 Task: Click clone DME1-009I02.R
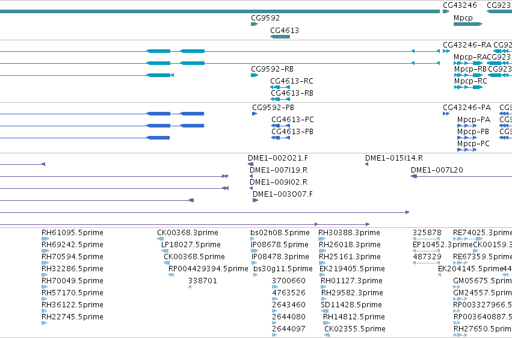click(x=279, y=182)
